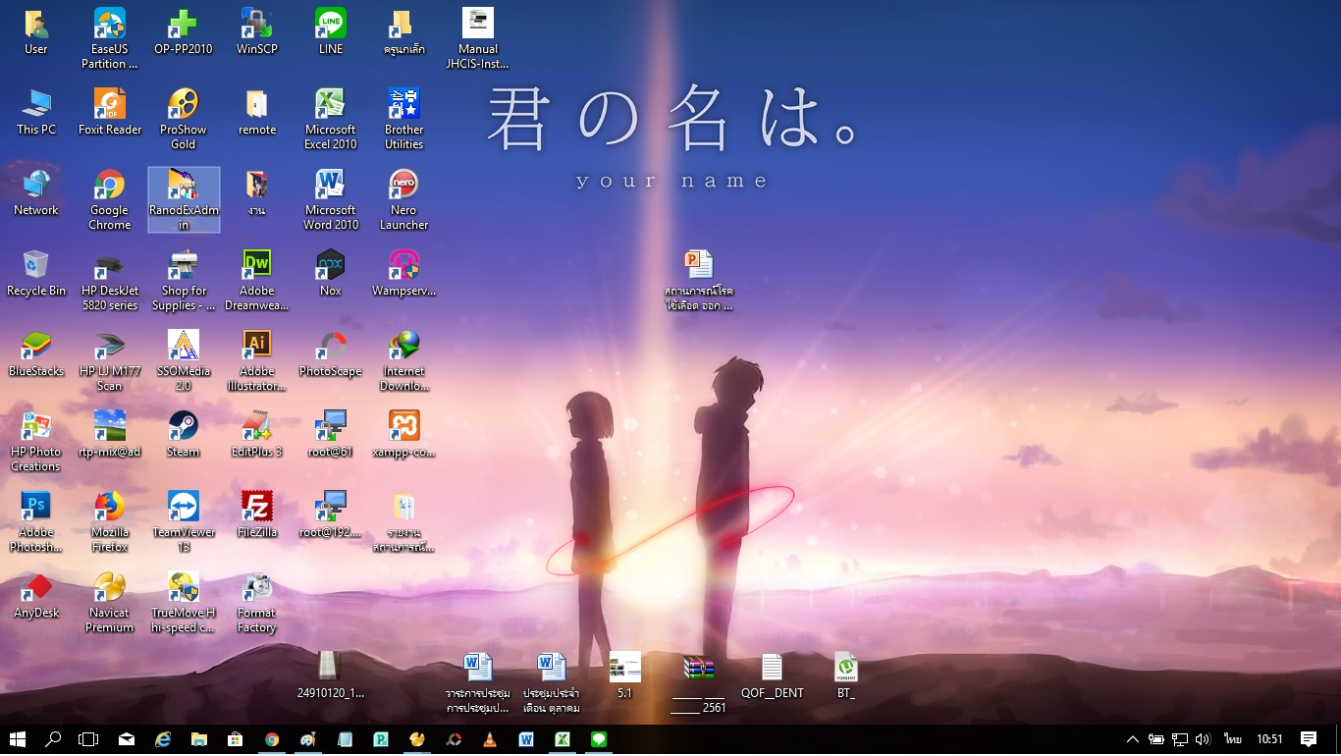Select the Manual JHCIS-Inst file icon
The height and width of the screenshot is (756, 1341).
[478, 38]
